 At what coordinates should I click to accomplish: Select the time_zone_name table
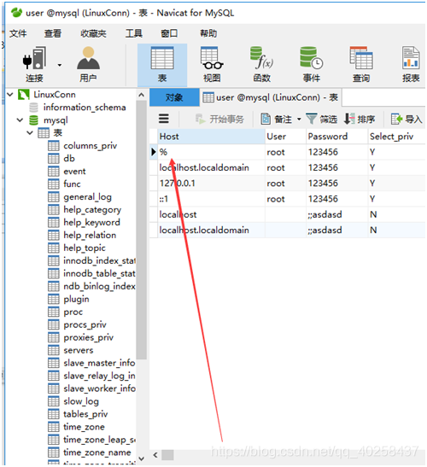pos(97,452)
